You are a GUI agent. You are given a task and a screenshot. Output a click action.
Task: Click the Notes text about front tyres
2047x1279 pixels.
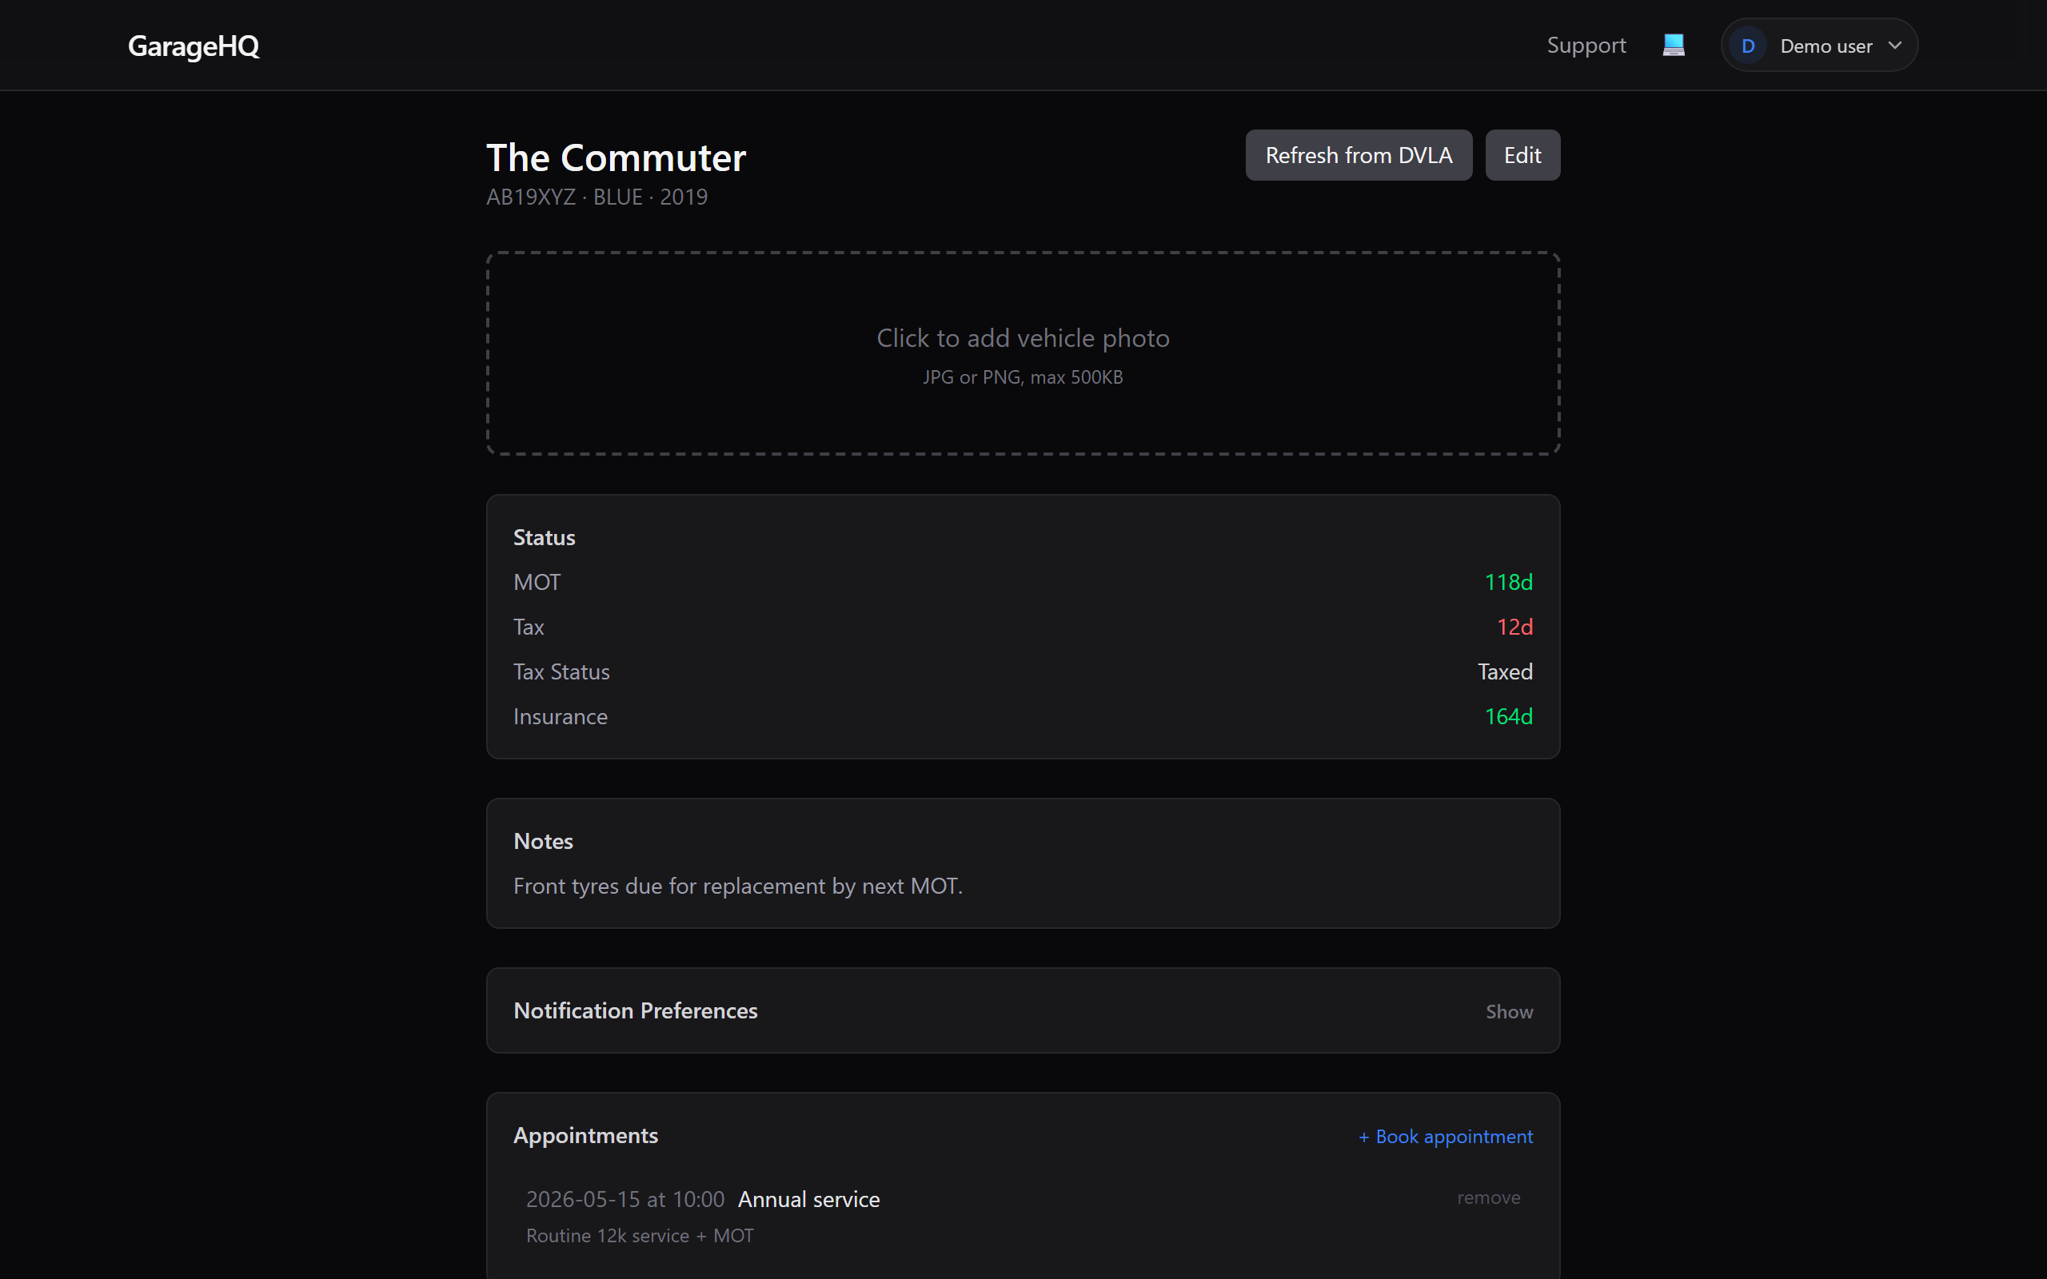737,886
